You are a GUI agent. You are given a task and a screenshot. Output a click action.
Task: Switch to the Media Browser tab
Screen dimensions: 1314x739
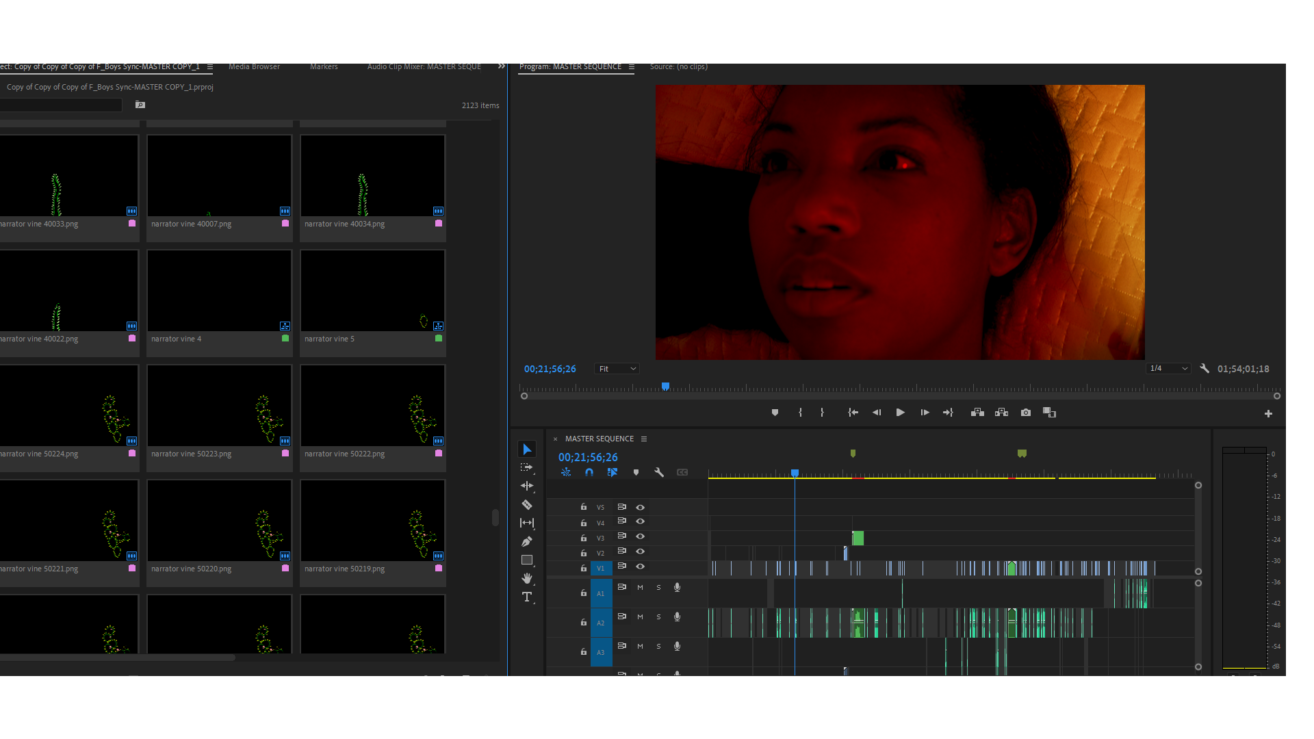pyautogui.click(x=254, y=66)
